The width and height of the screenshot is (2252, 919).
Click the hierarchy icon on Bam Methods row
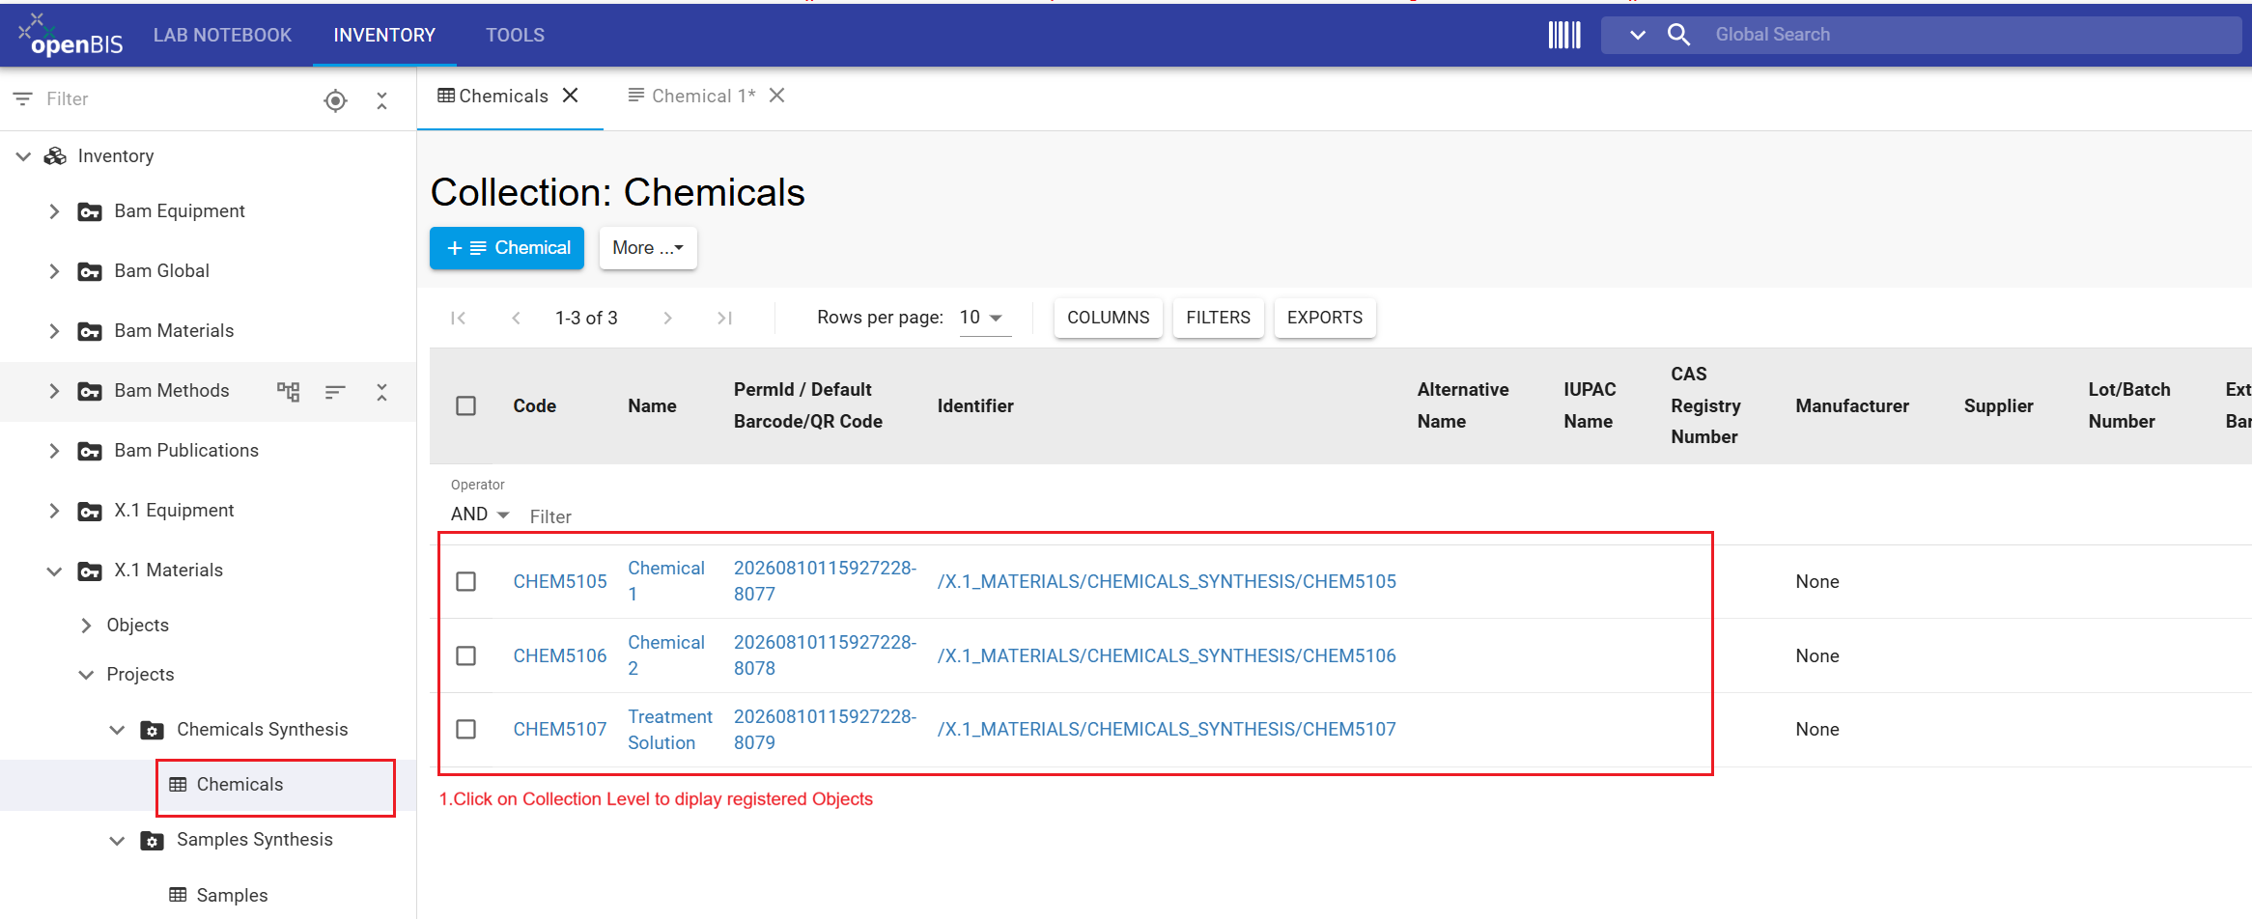(x=288, y=391)
